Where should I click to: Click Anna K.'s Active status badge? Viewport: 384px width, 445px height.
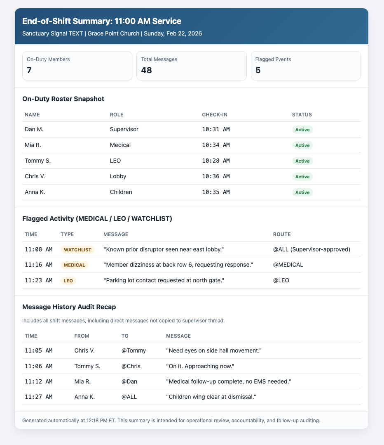click(302, 192)
